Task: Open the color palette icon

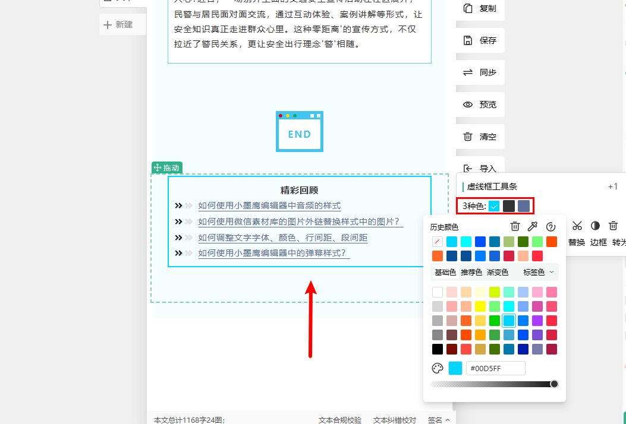Action: pos(438,368)
